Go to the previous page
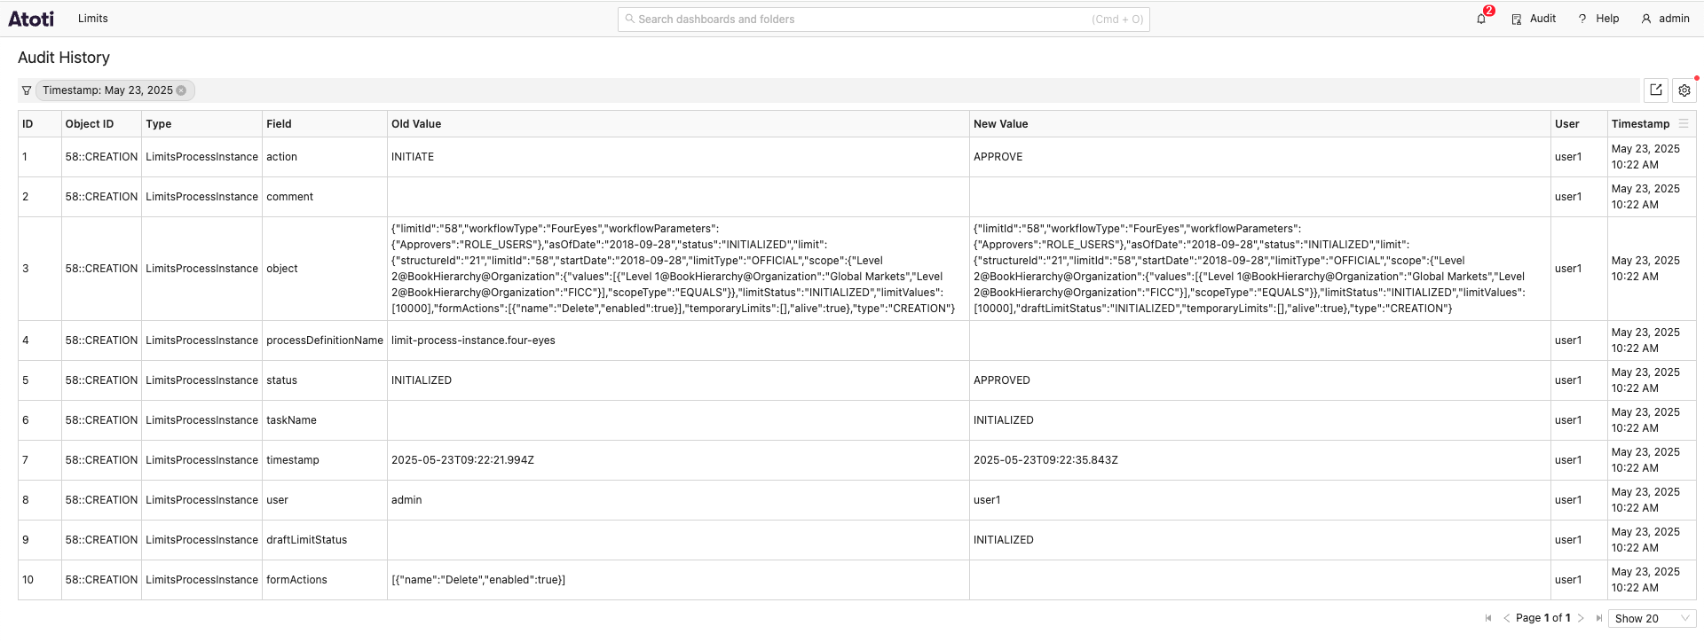Image resolution: width=1704 pixels, height=642 pixels. point(1506,618)
